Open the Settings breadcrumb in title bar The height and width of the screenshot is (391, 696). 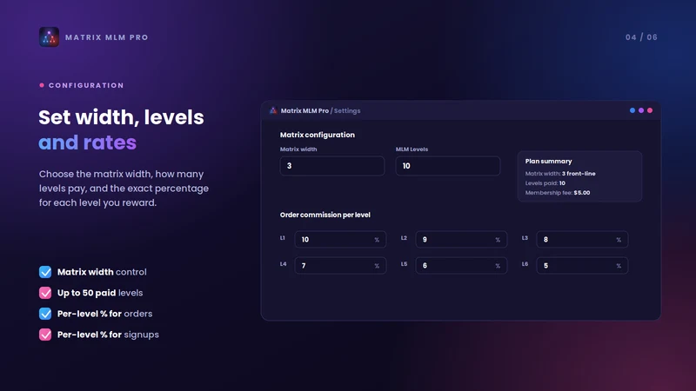pyautogui.click(x=347, y=111)
